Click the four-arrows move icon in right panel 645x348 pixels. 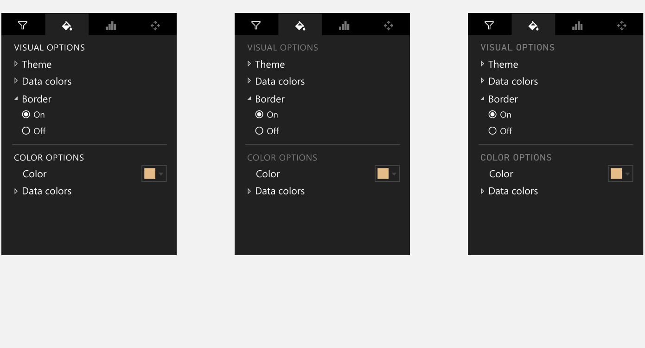[x=622, y=26]
